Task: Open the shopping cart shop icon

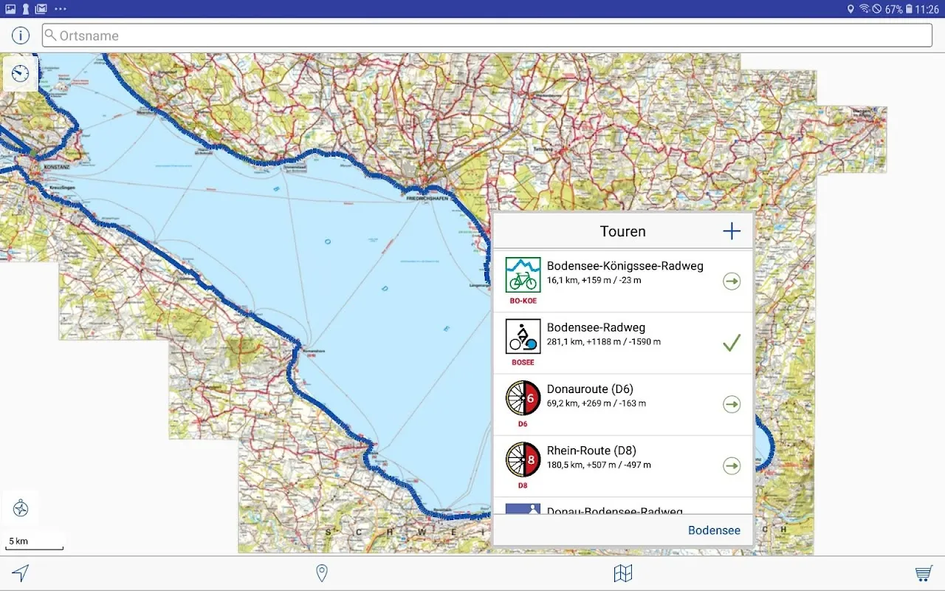Action: coord(923,573)
